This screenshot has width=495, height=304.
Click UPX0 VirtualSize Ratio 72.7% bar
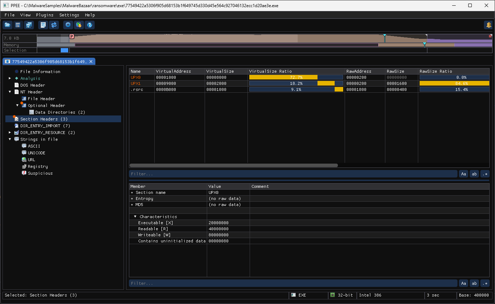[x=296, y=77]
